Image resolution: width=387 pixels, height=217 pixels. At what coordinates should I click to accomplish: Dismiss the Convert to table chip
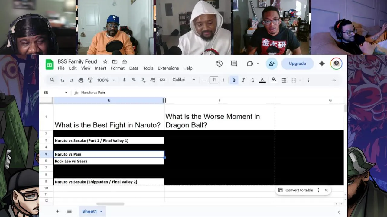(x=326, y=190)
